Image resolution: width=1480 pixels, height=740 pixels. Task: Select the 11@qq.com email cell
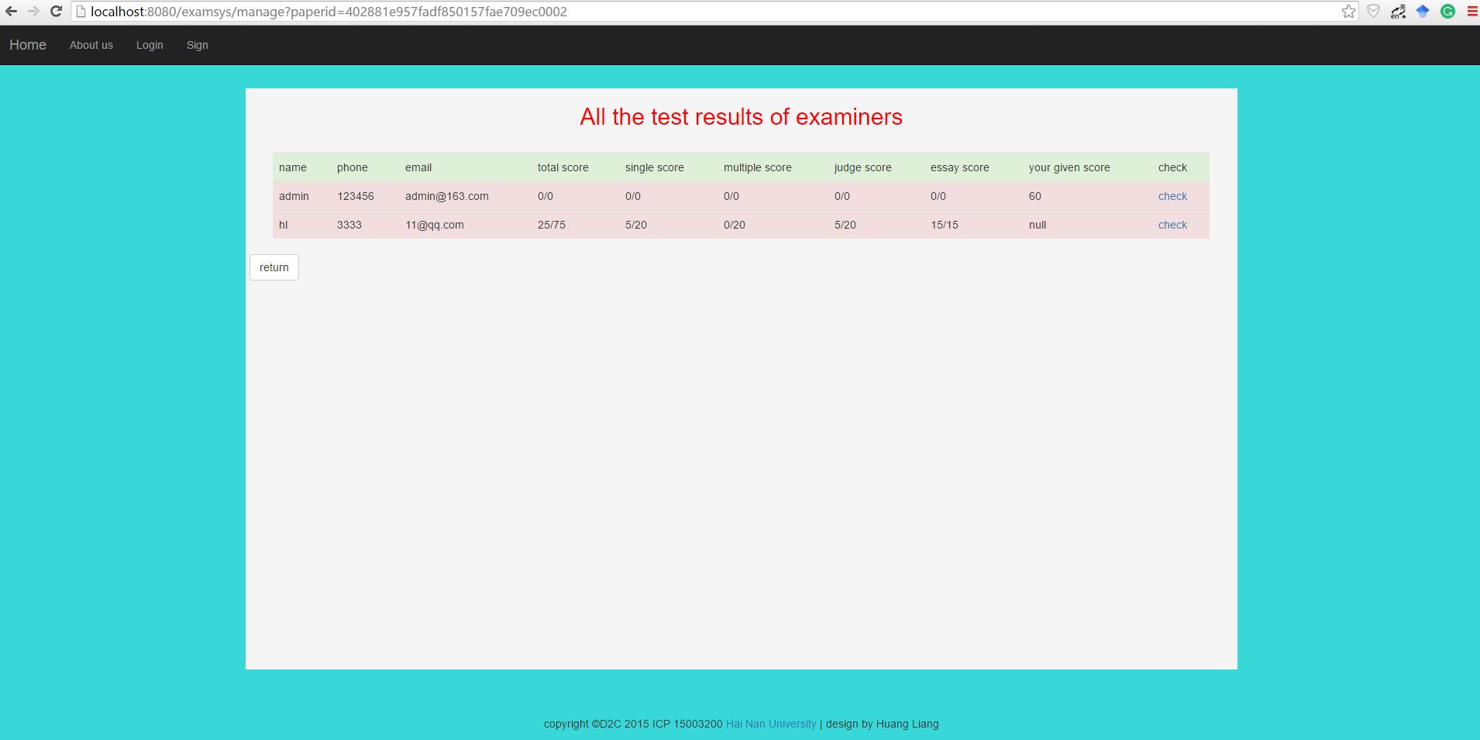tap(435, 225)
